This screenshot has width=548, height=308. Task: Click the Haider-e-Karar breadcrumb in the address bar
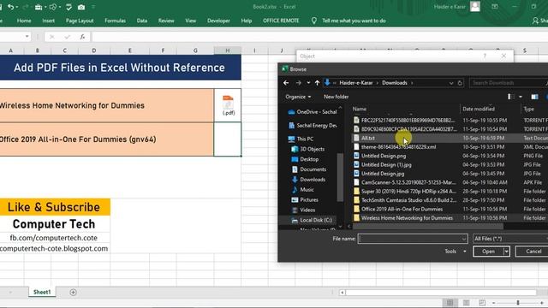[x=356, y=83]
